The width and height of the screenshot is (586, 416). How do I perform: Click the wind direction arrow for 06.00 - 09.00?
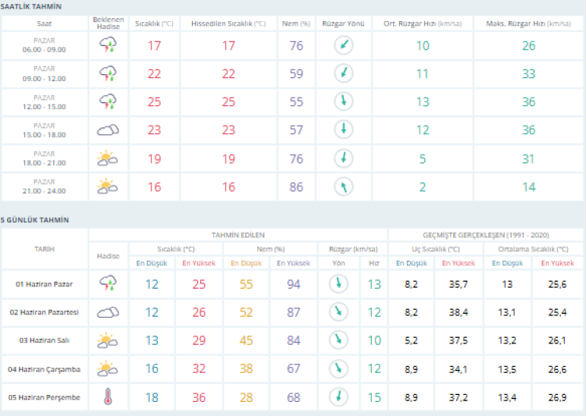coord(341,46)
